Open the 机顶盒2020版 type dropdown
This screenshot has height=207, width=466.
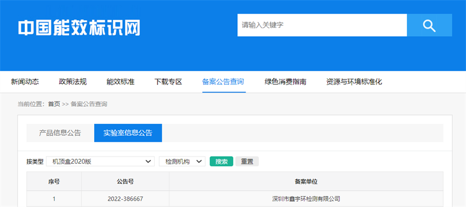[100, 162]
